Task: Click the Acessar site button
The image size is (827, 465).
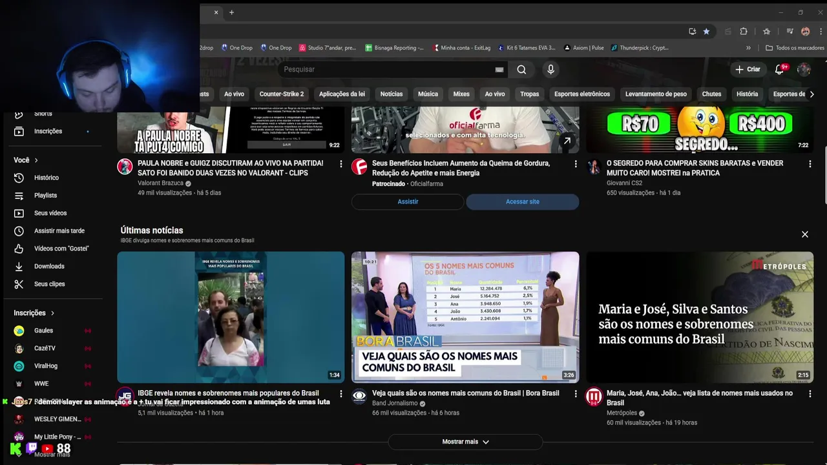Action: tap(523, 201)
